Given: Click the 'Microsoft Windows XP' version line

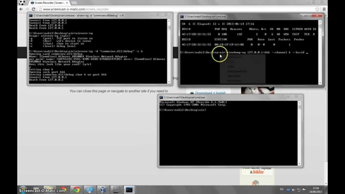Looking at the screenshot, I should click(193, 102).
